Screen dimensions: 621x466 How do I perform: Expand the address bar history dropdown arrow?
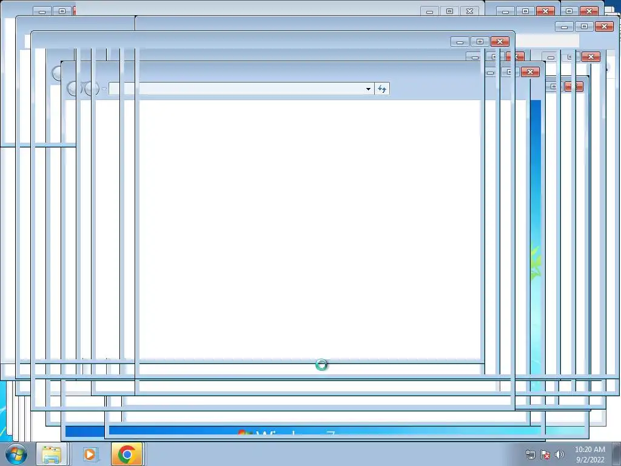pyautogui.click(x=368, y=89)
